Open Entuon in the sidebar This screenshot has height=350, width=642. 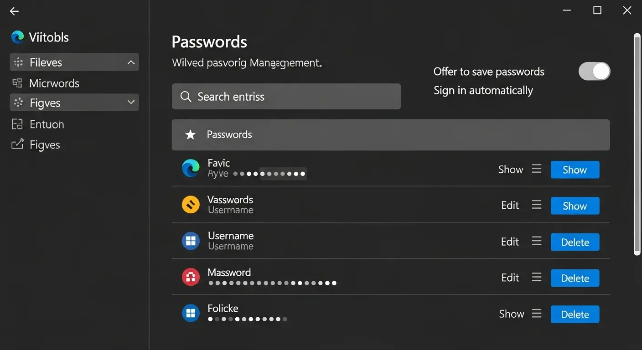click(47, 124)
